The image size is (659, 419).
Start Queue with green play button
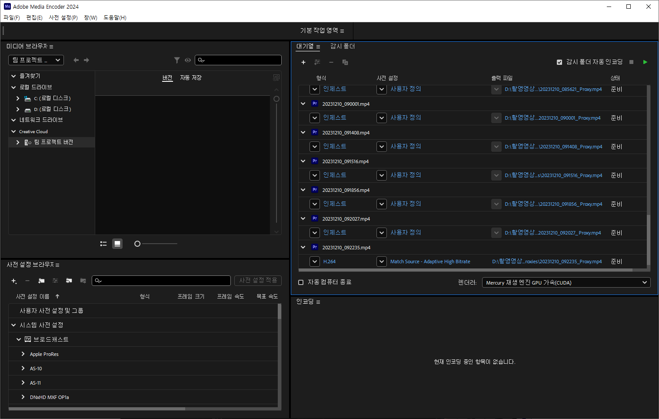(645, 62)
